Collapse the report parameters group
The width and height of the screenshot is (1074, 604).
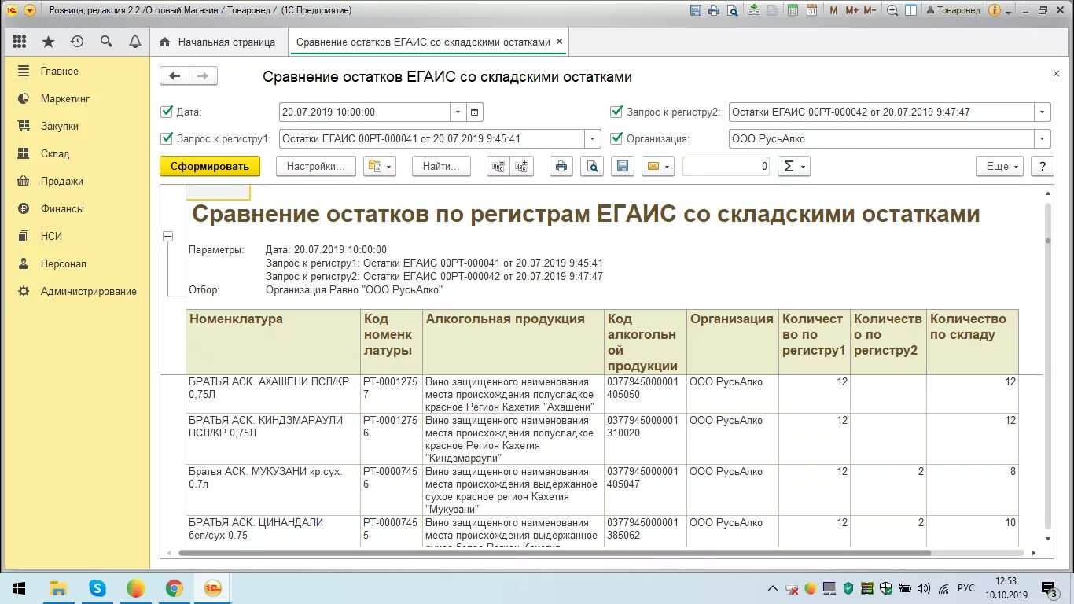tap(167, 236)
